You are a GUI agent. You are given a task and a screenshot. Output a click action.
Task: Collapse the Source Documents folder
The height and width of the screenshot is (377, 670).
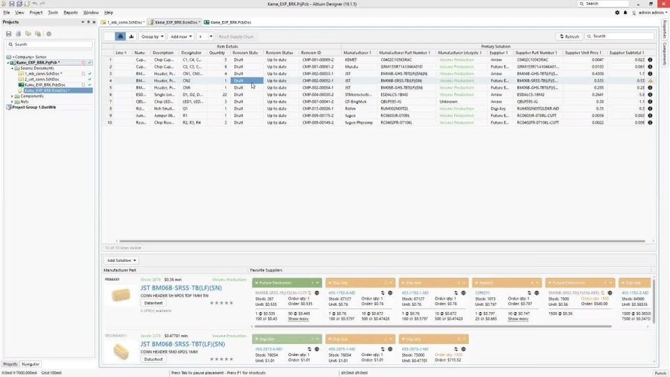point(13,68)
